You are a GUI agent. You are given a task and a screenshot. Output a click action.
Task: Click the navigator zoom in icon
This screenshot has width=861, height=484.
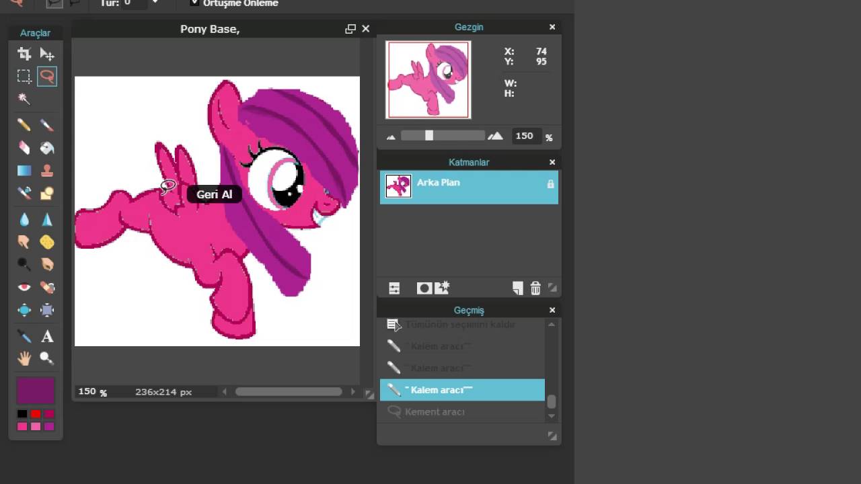(x=495, y=136)
